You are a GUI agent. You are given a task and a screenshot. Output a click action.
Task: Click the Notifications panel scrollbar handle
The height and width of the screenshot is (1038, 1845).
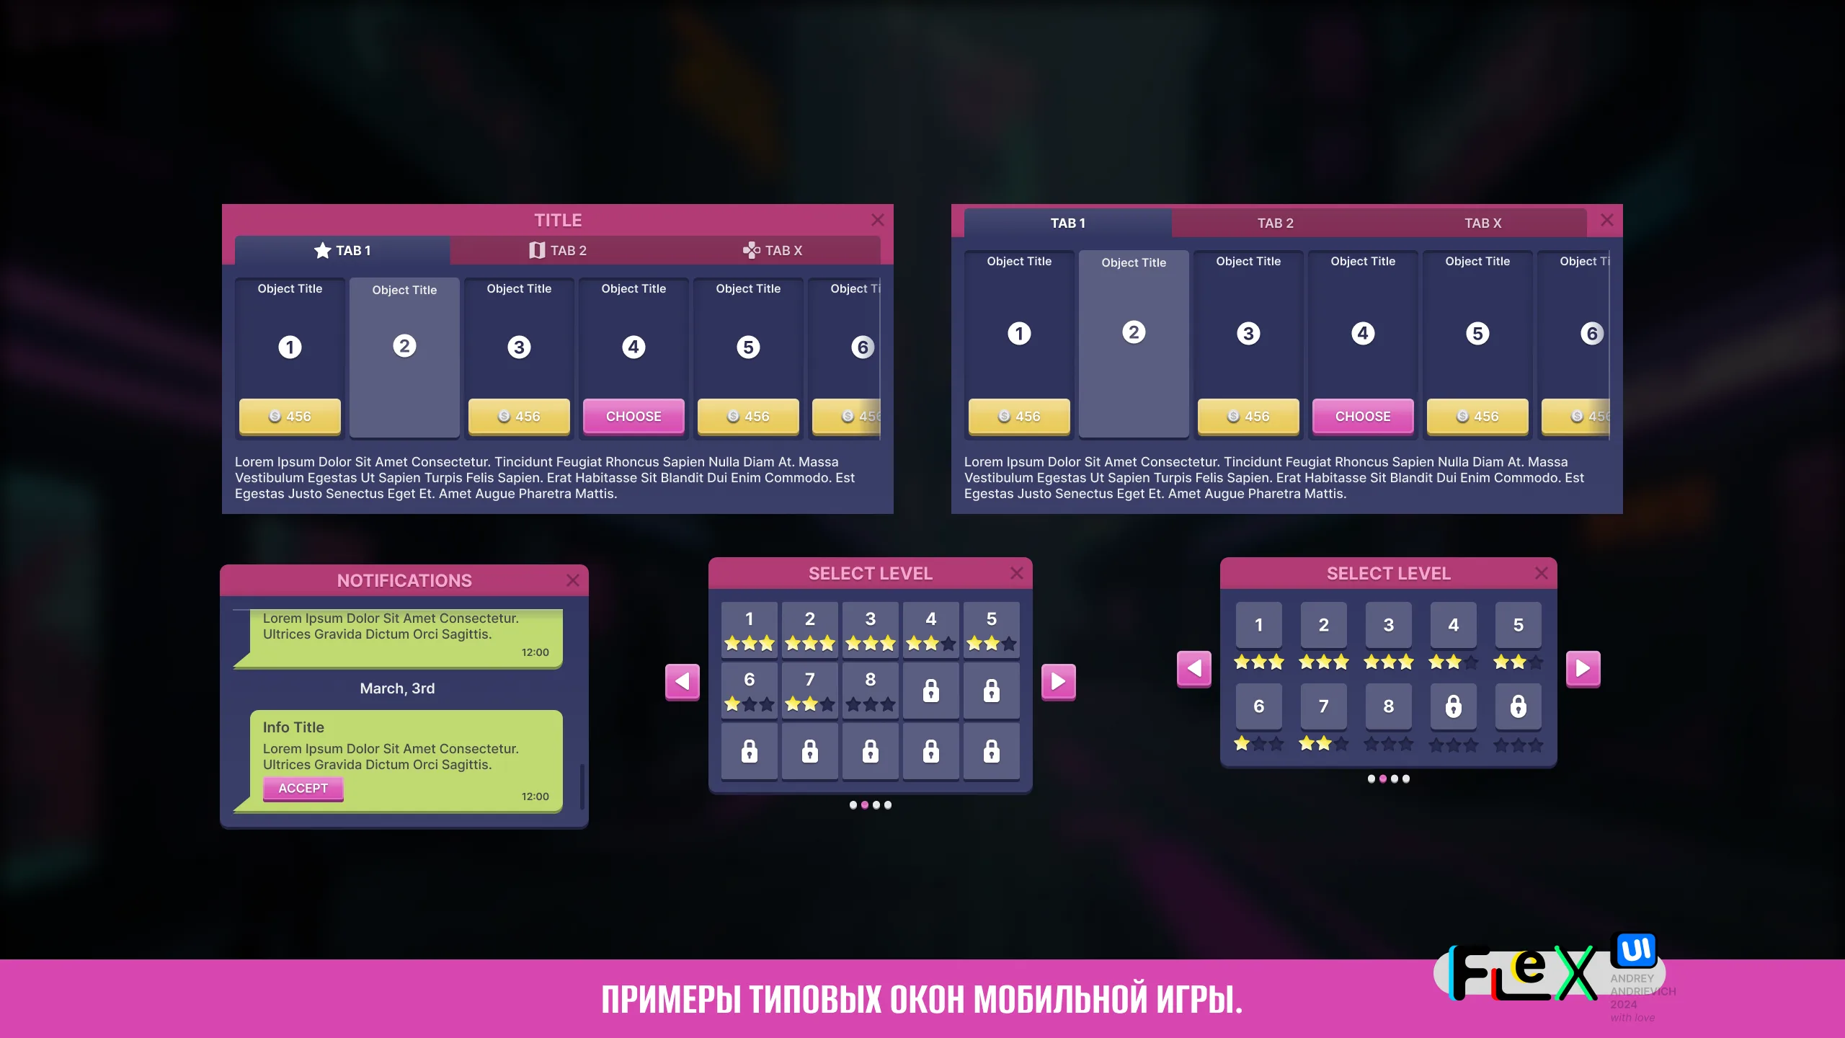click(582, 786)
